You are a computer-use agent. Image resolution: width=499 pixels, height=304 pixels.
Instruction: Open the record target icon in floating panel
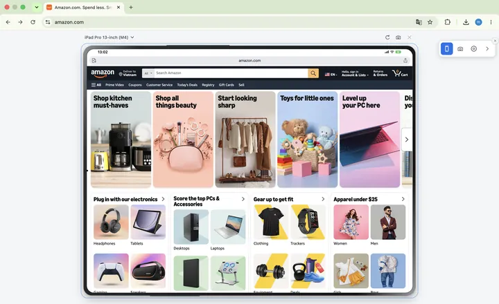(473, 49)
